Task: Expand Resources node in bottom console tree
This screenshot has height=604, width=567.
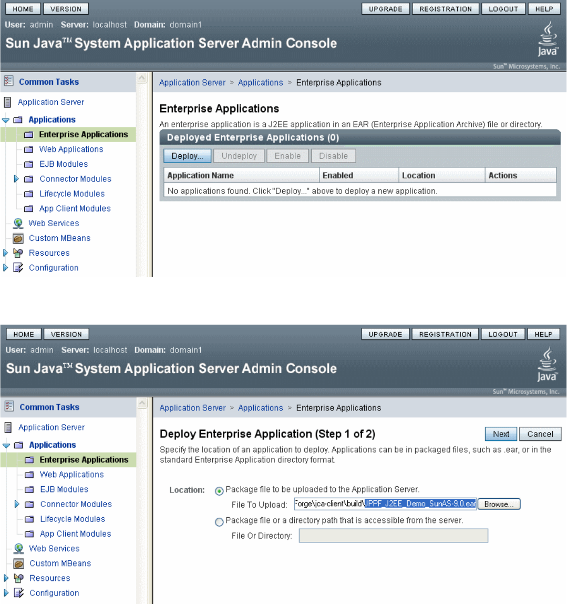Action: (6, 578)
